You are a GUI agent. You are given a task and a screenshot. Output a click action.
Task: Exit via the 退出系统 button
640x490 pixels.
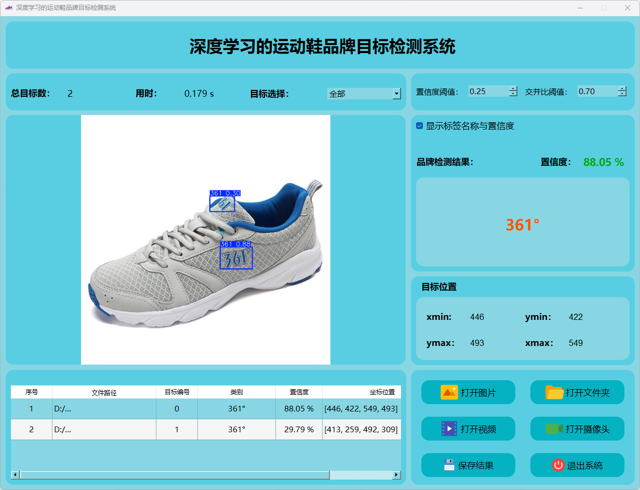click(577, 465)
